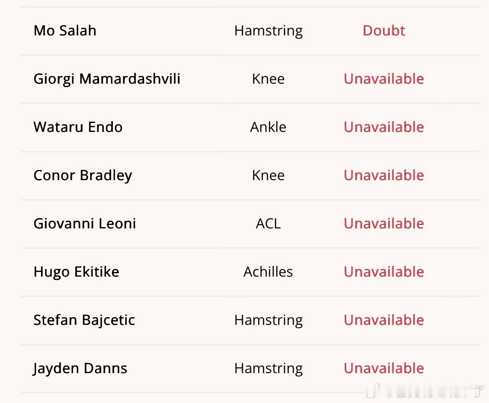Select Stefan Bajcetic's Hamstring injury text
Screen dimensions: 489x403
[268, 320]
